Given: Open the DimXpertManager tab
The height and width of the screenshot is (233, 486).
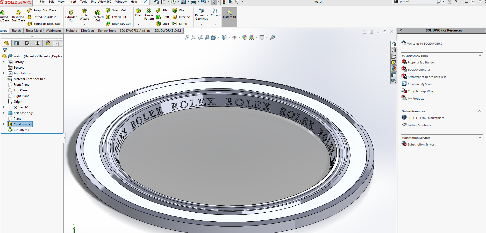Looking at the screenshot, I should click(x=38, y=43).
